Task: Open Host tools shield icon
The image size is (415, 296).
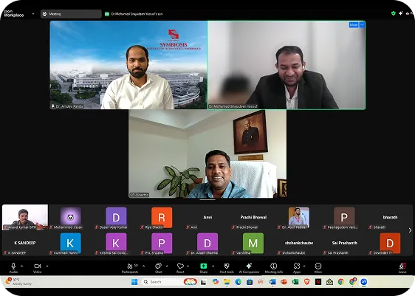Action: [x=227, y=266]
